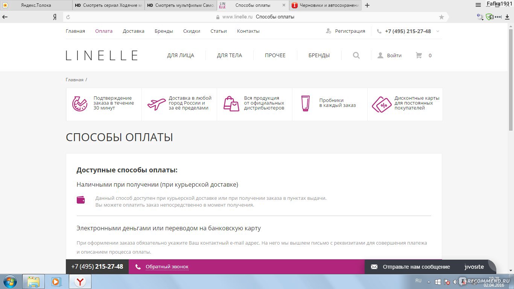Click the shopping bags official products icon
Image resolution: width=514 pixels, height=289 pixels.
click(231, 103)
